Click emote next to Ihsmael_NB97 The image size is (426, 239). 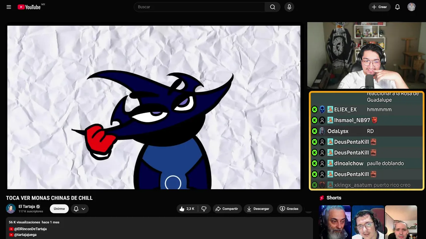374,120
